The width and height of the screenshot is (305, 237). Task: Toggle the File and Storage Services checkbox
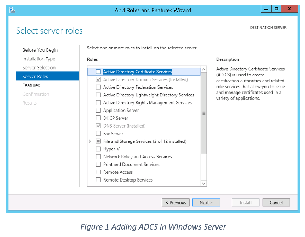pyautogui.click(x=98, y=141)
